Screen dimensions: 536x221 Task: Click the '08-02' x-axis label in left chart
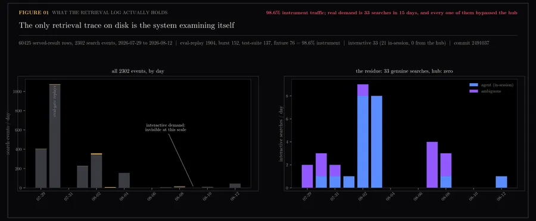point(96,197)
